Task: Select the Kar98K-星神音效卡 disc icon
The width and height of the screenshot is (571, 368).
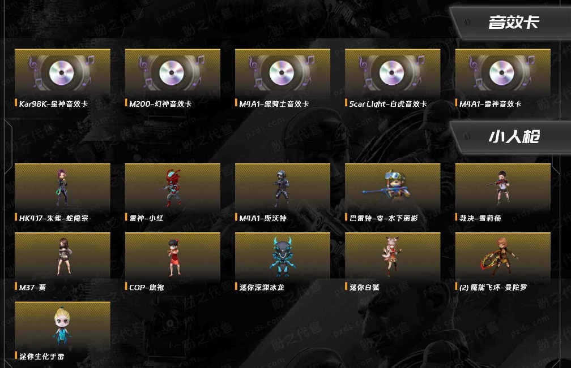Action: (62, 73)
